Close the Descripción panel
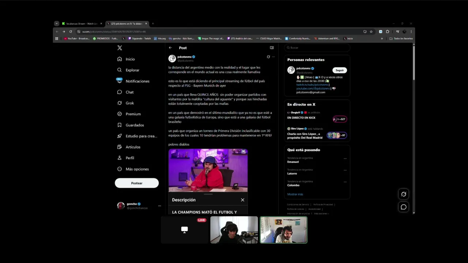This screenshot has width=468, height=263. click(x=242, y=200)
